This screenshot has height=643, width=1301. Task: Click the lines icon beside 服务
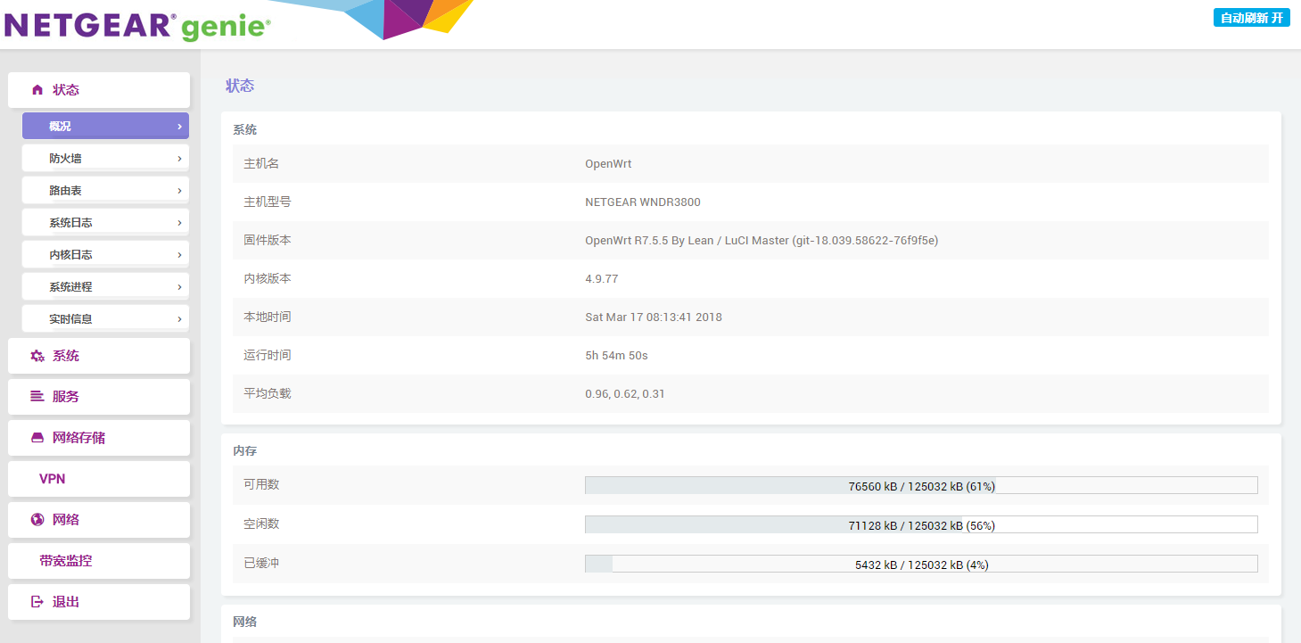coord(37,397)
